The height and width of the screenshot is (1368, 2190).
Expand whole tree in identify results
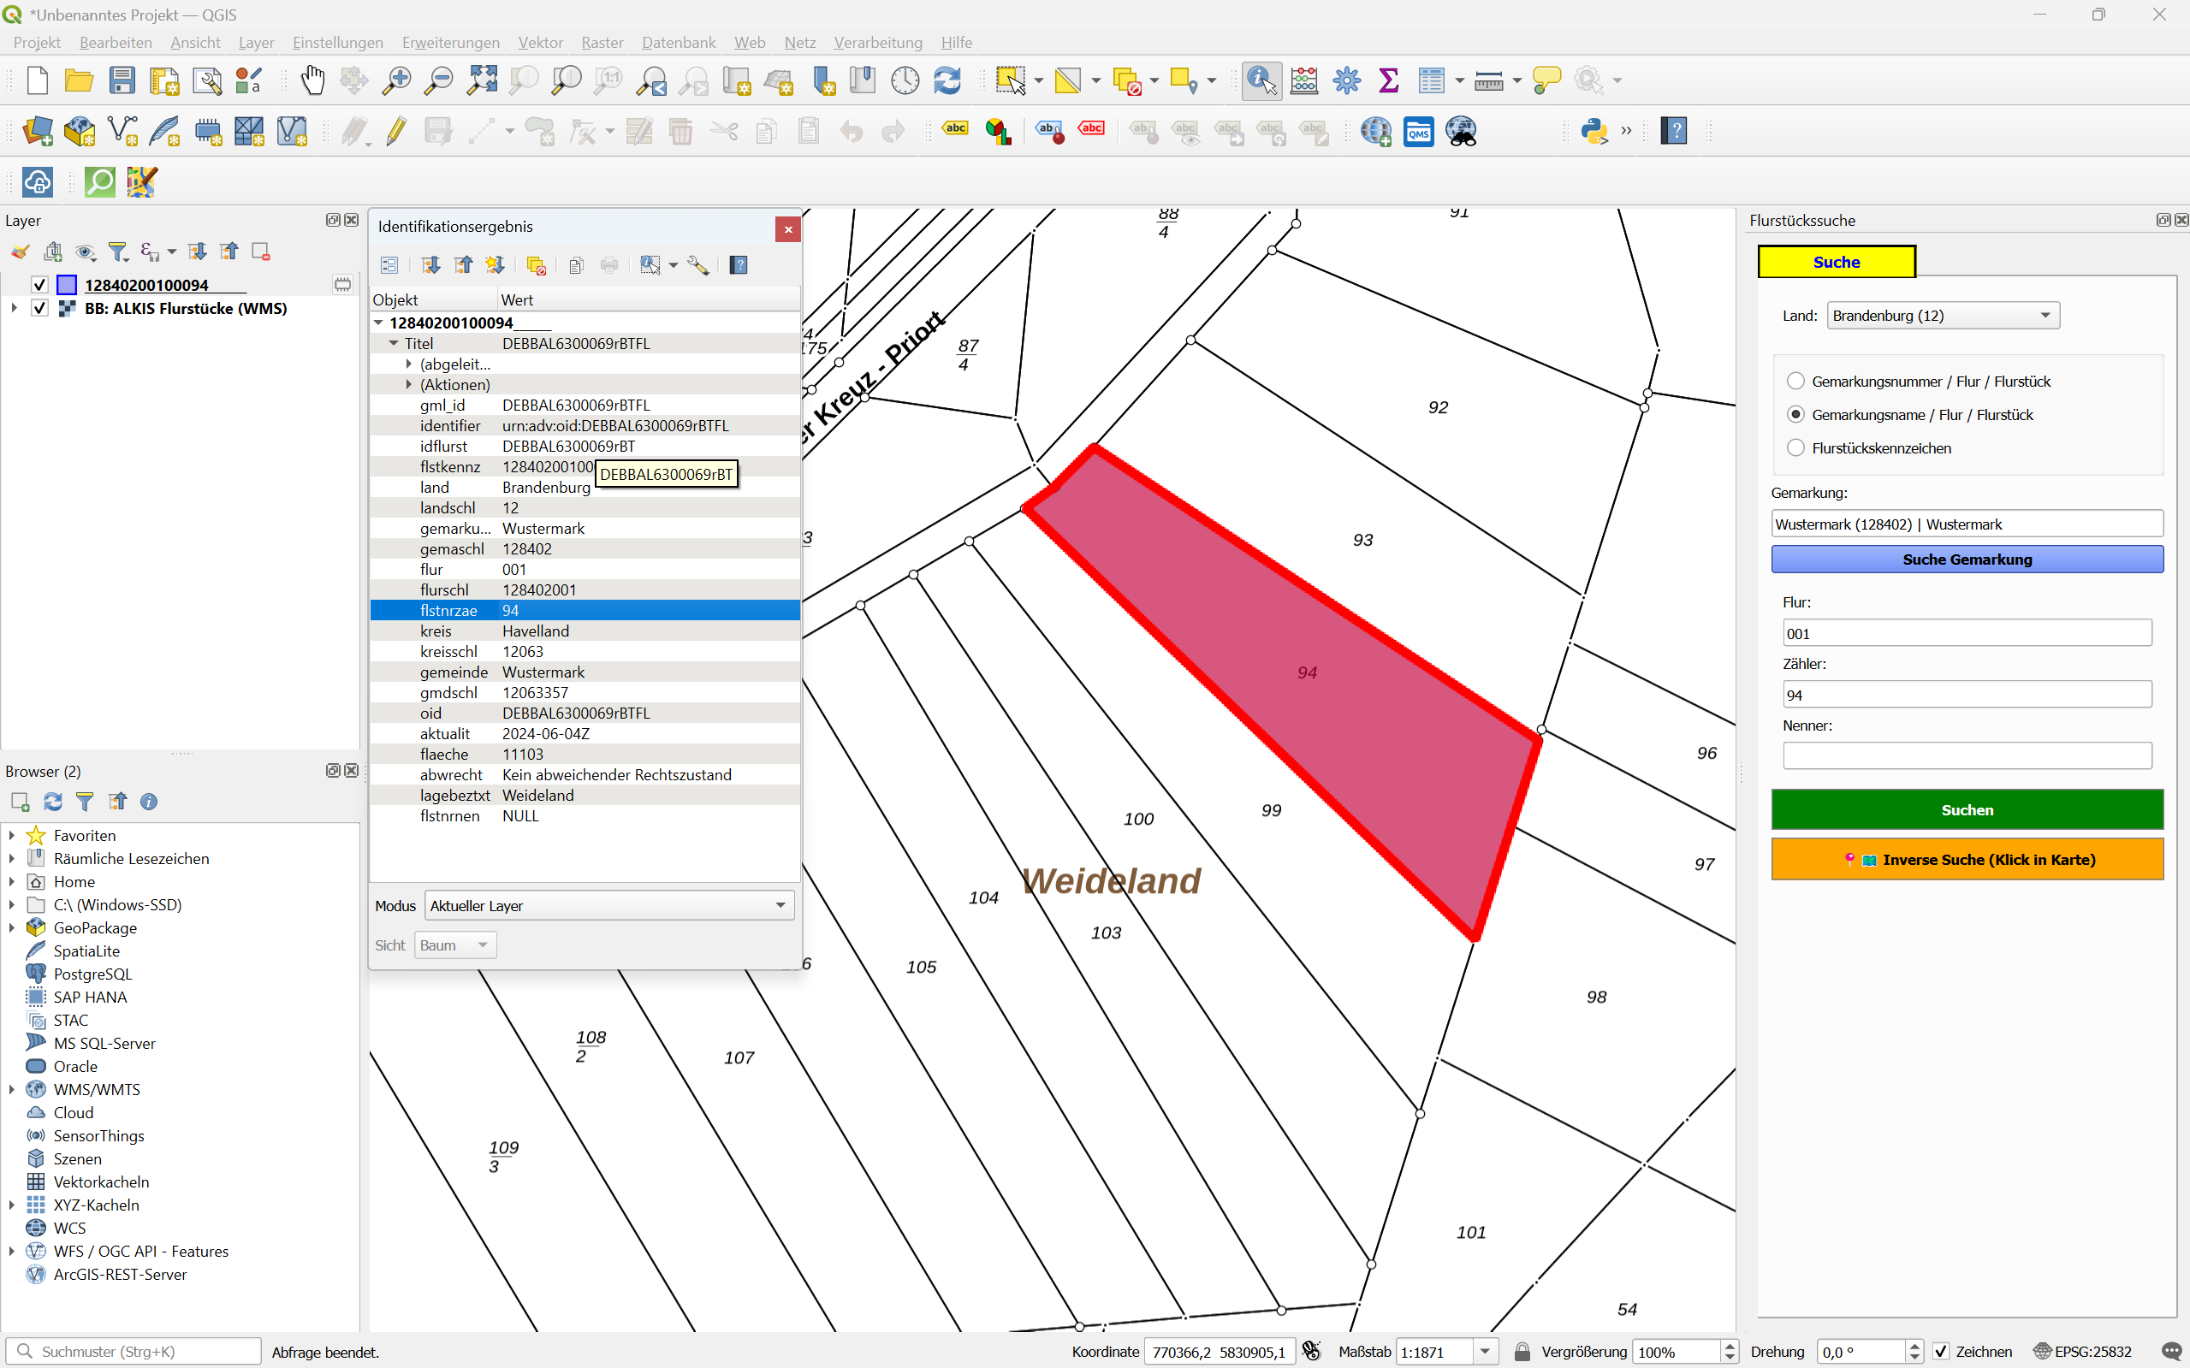430,265
